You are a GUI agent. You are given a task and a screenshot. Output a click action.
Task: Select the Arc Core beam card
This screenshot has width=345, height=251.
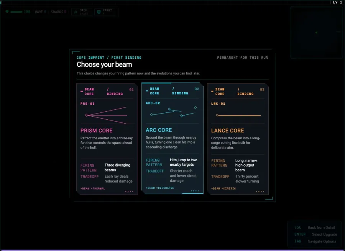tap(172, 138)
